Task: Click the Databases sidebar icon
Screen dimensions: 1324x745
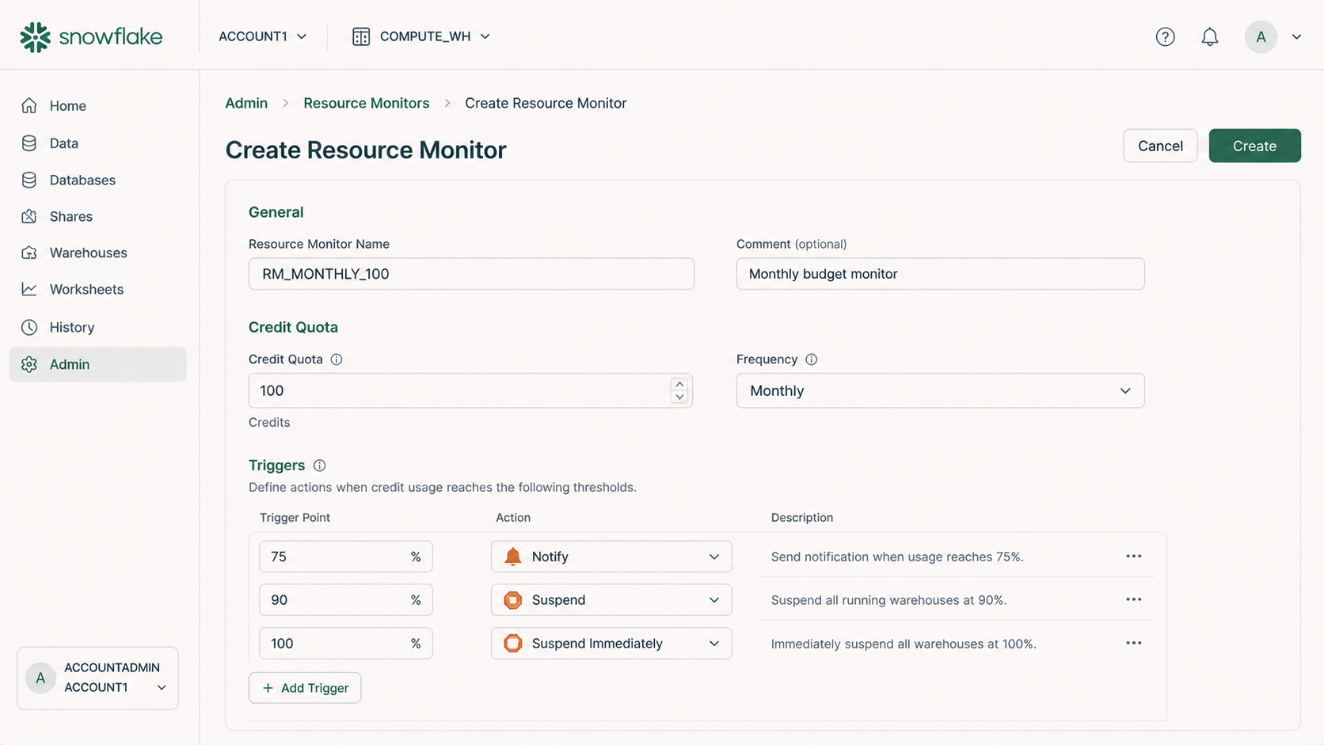Action: [29, 180]
